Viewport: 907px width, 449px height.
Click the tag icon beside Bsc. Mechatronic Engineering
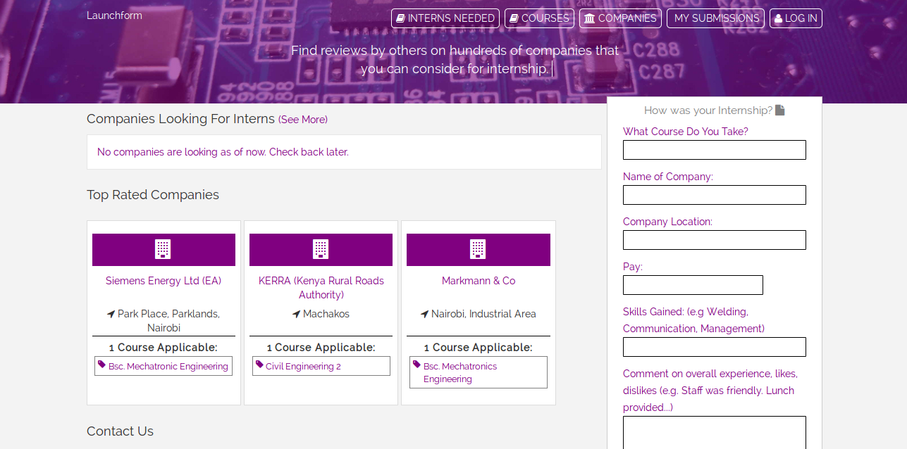click(102, 365)
